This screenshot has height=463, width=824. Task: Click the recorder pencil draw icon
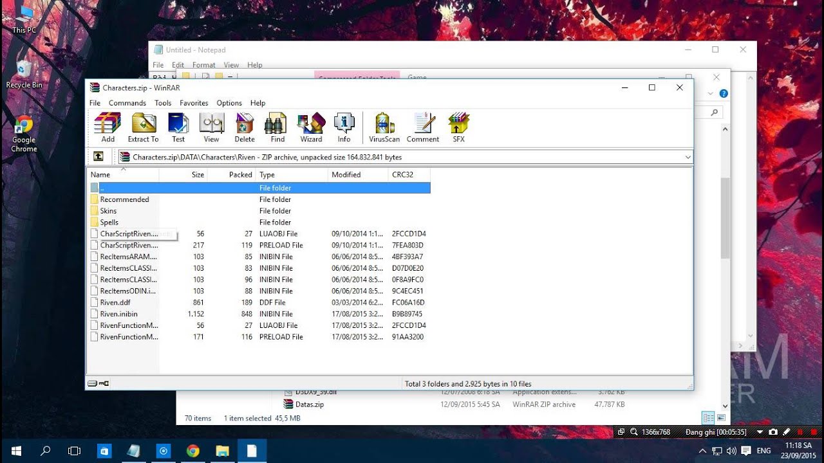(786, 432)
